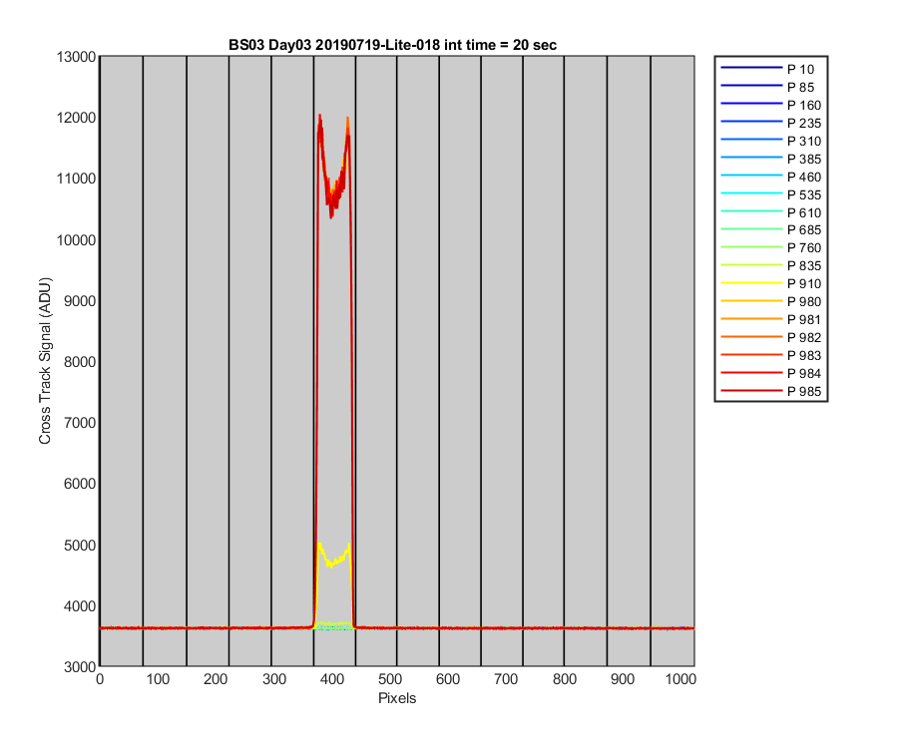Click the x-axis tick label 600

(448, 679)
